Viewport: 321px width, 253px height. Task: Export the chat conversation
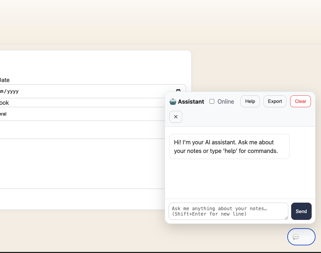click(x=275, y=101)
